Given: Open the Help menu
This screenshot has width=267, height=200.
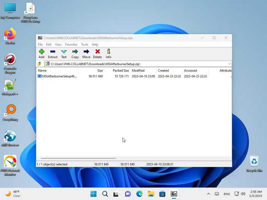Looking at the screenshot, I should (95, 44).
